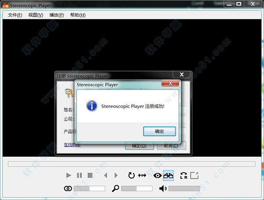Maximize the Stereoscopic Player main window
This screenshot has height=200, width=264.
coord(239,4)
